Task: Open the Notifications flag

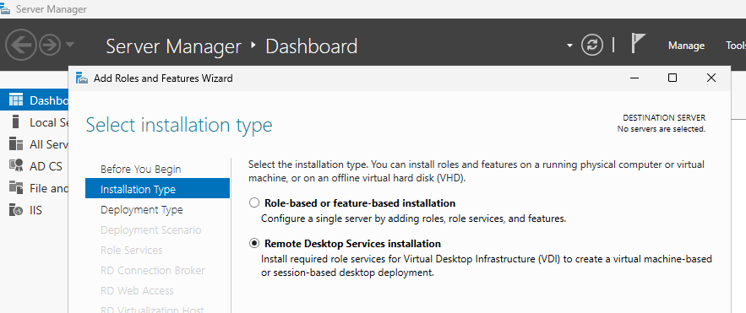Action: pyautogui.click(x=638, y=43)
